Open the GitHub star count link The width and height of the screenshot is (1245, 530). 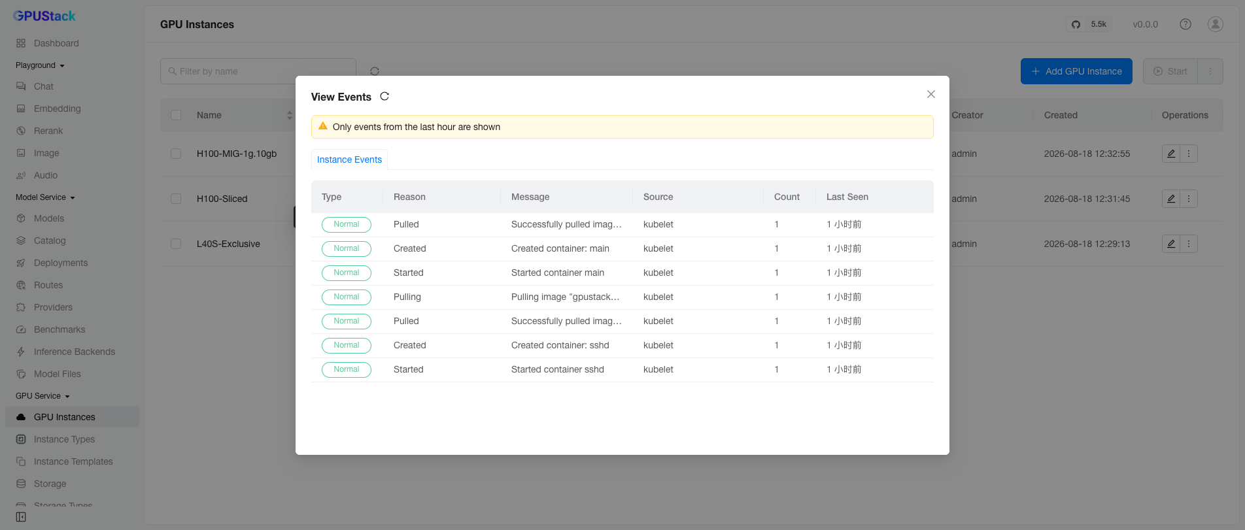coord(1089,24)
